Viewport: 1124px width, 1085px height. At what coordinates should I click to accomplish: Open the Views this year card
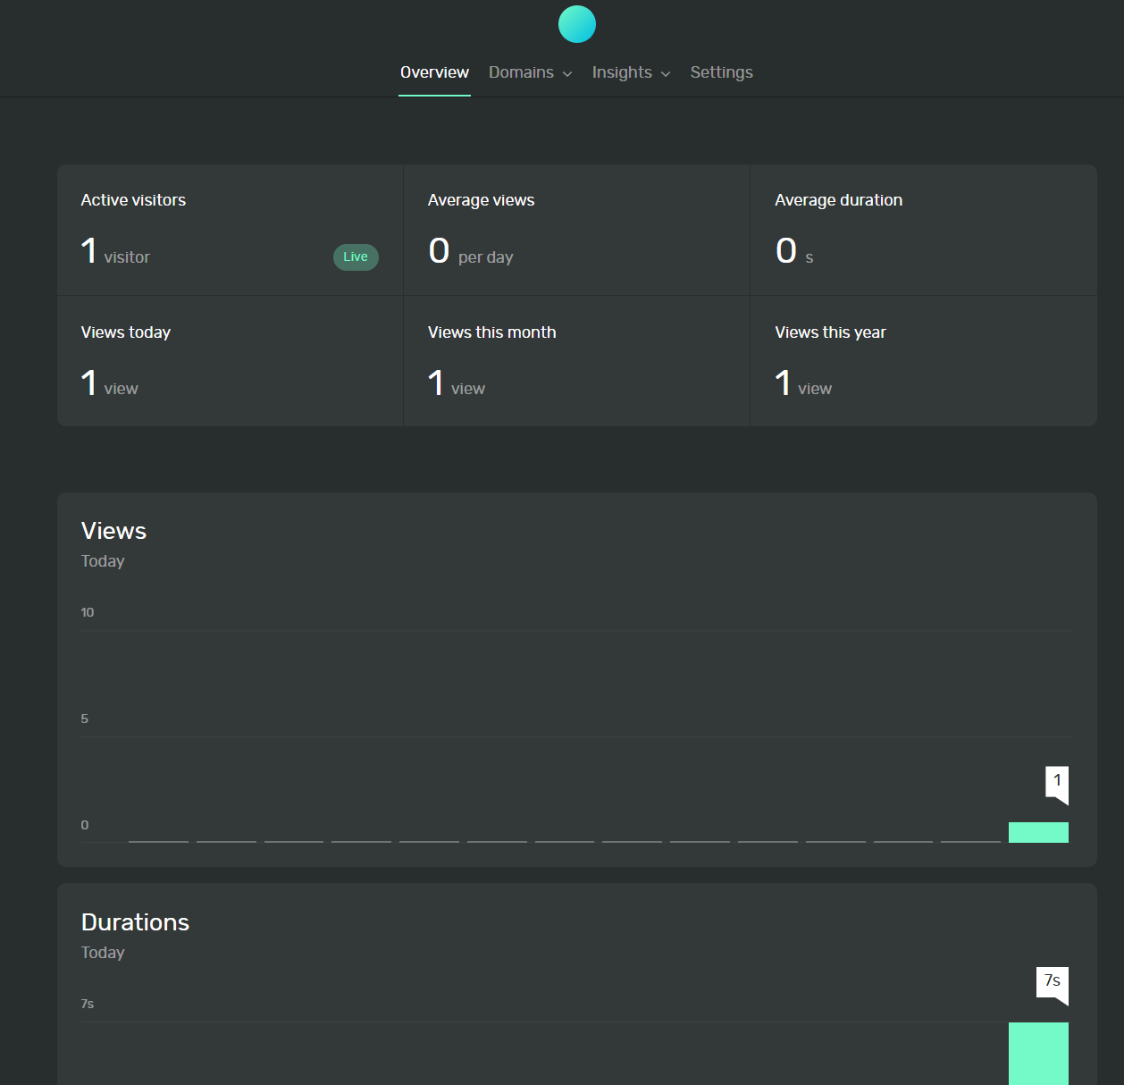pos(923,361)
